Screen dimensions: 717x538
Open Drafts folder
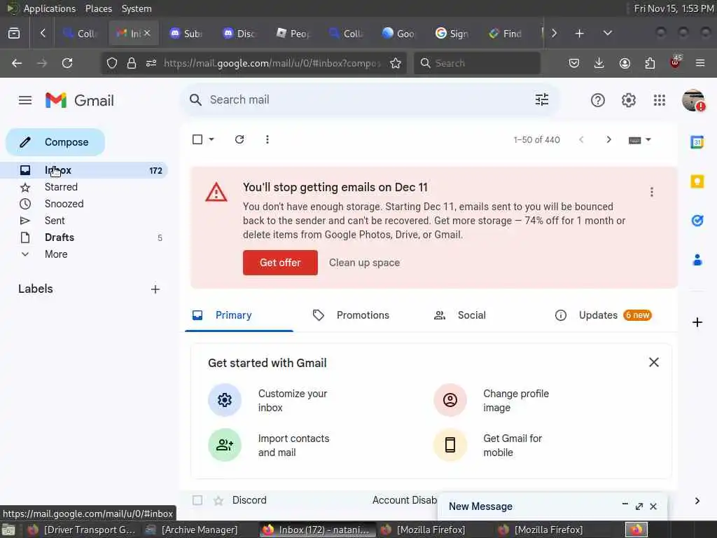pos(85,237)
